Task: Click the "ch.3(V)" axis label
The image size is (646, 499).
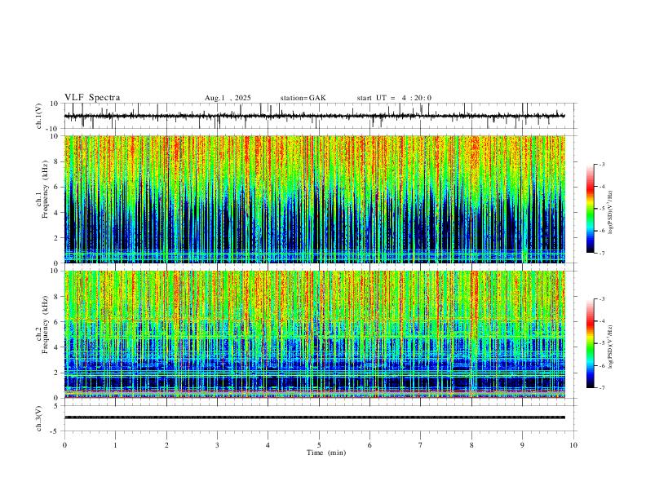Action: point(40,419)
